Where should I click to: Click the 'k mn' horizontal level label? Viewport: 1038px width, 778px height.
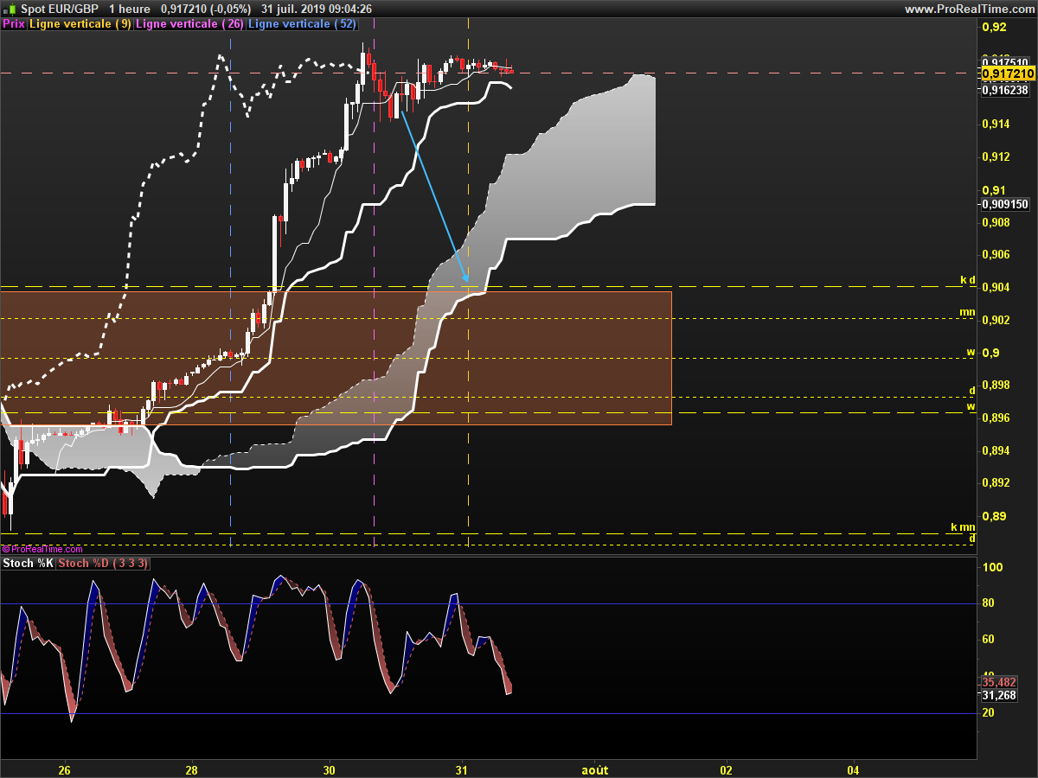pos(962,527)
